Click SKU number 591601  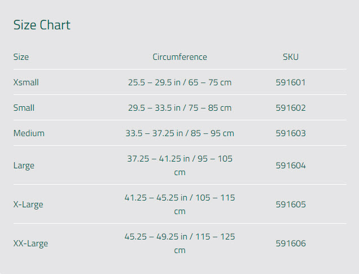[291, 82]
